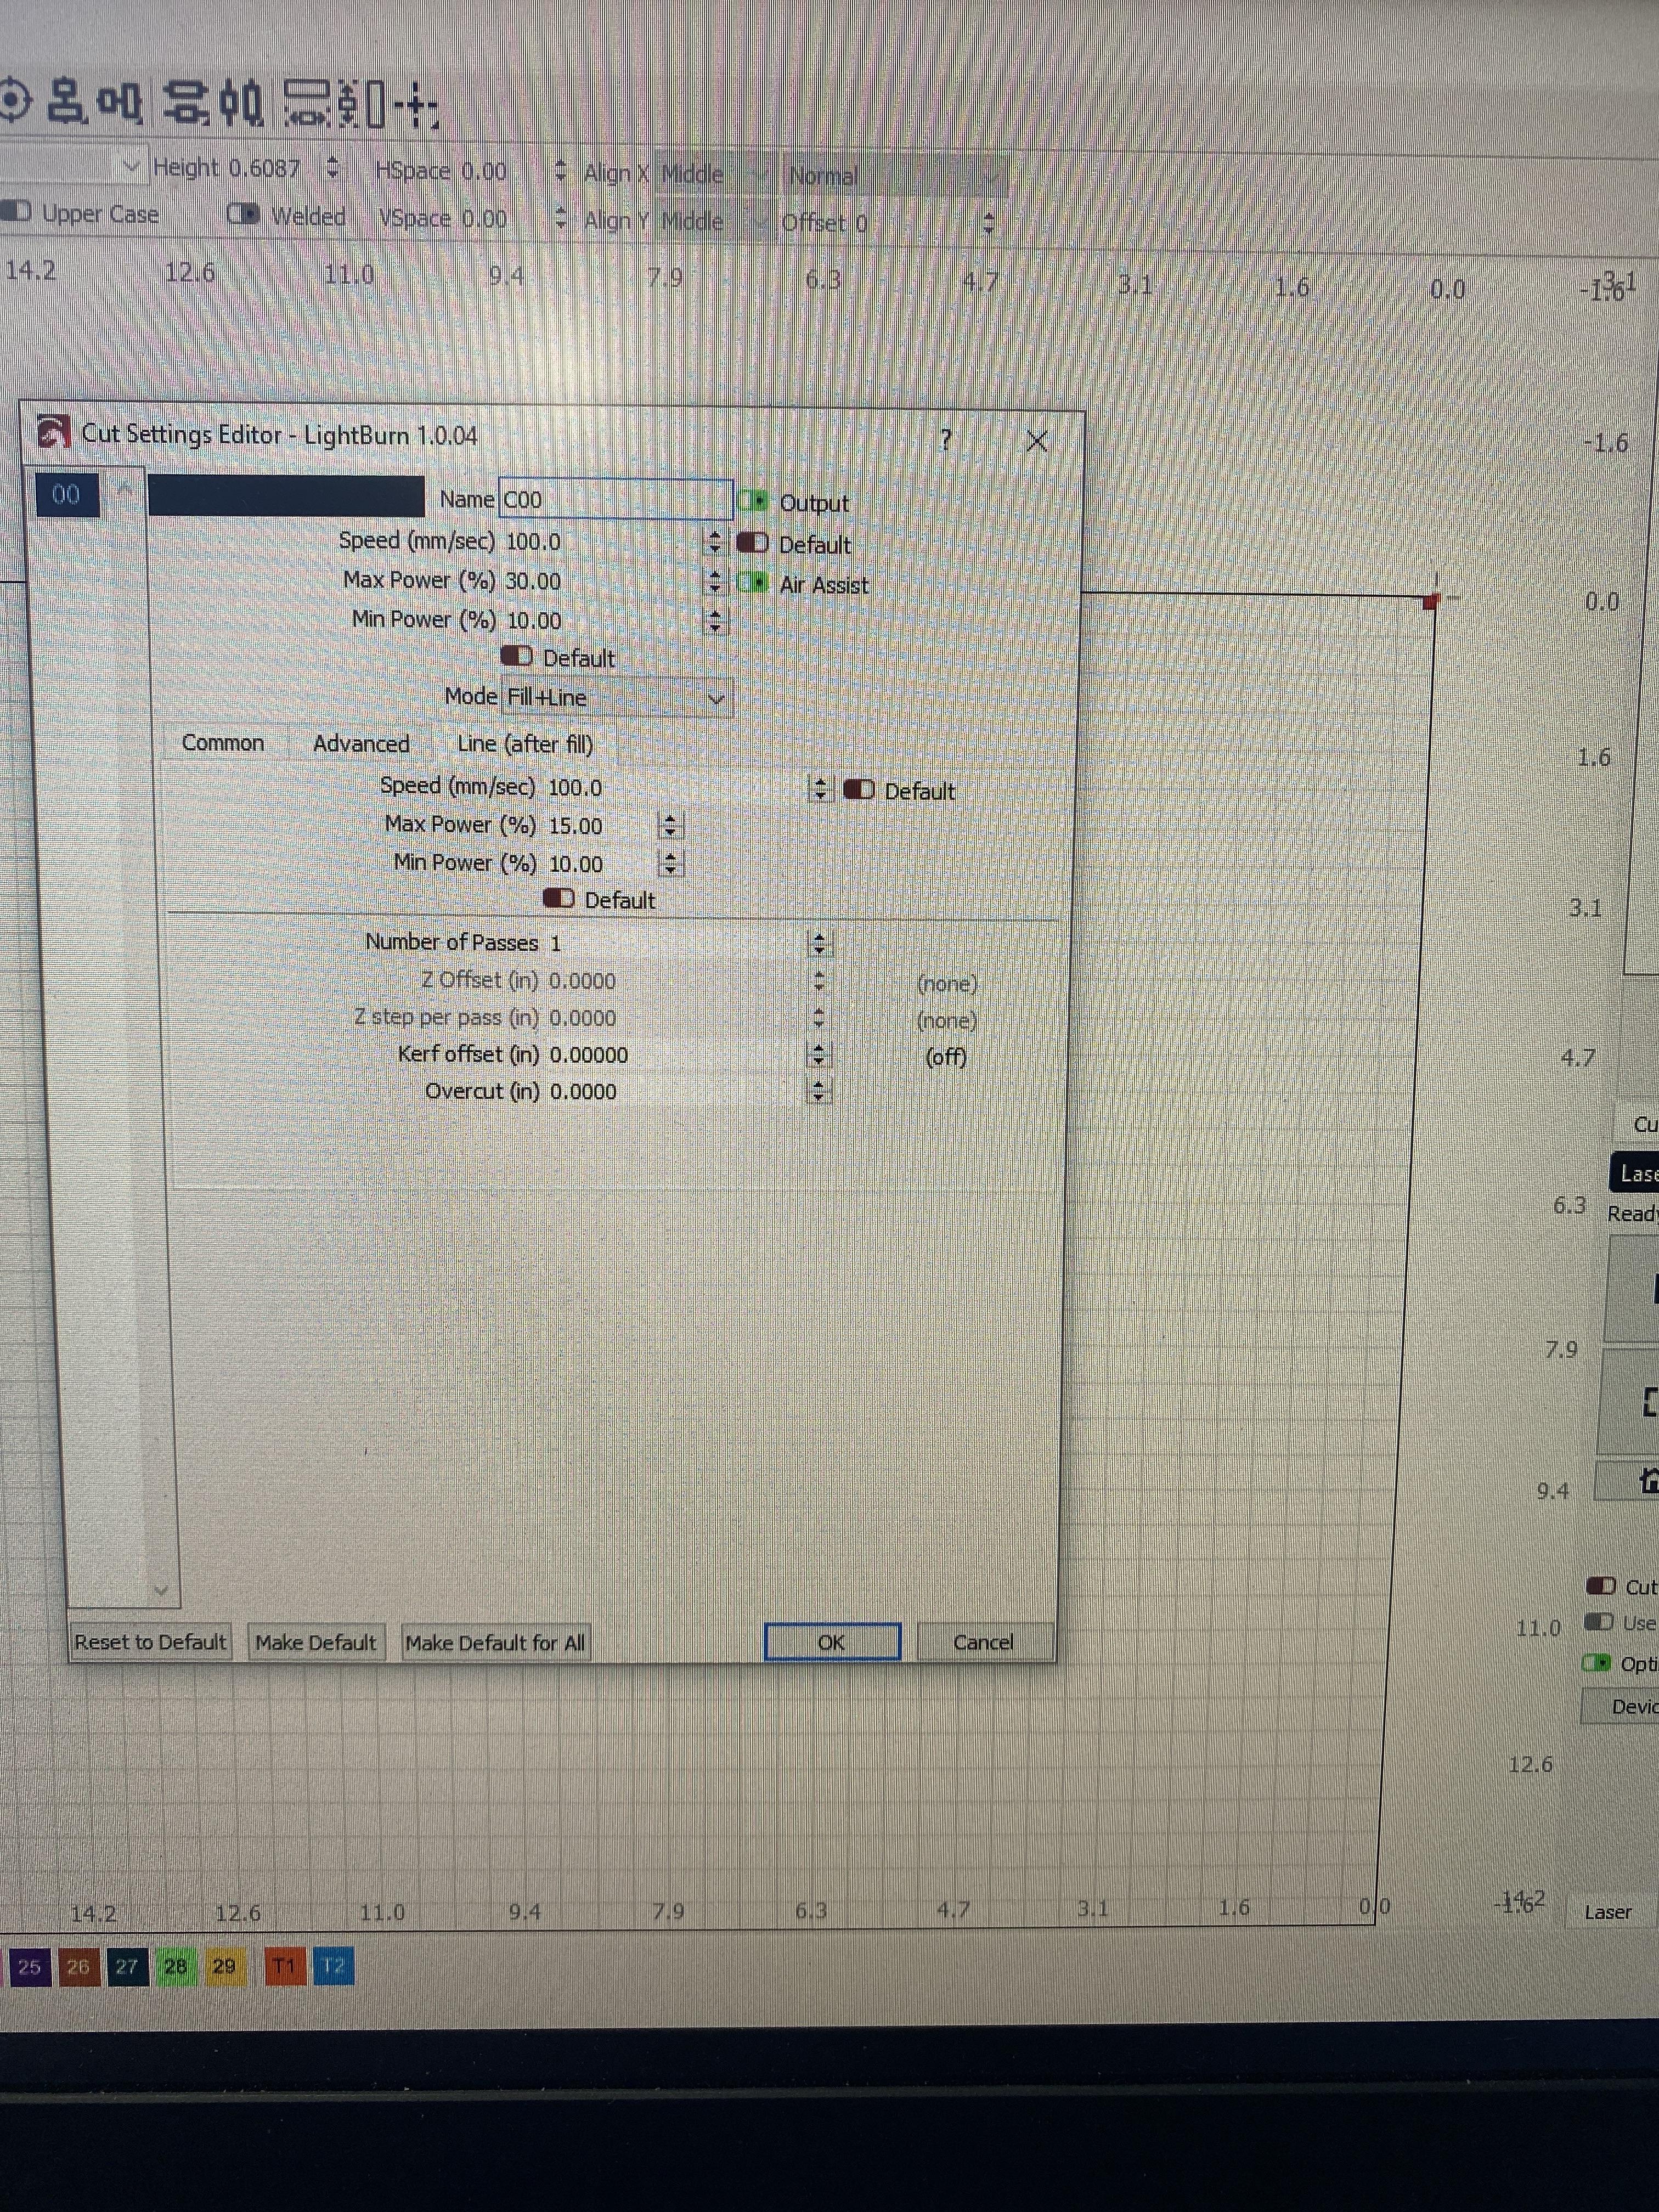The image size is (1659, 2212).
Task: Click the third icon in the arrange toolbar
Action: click(x=120, y=103)
